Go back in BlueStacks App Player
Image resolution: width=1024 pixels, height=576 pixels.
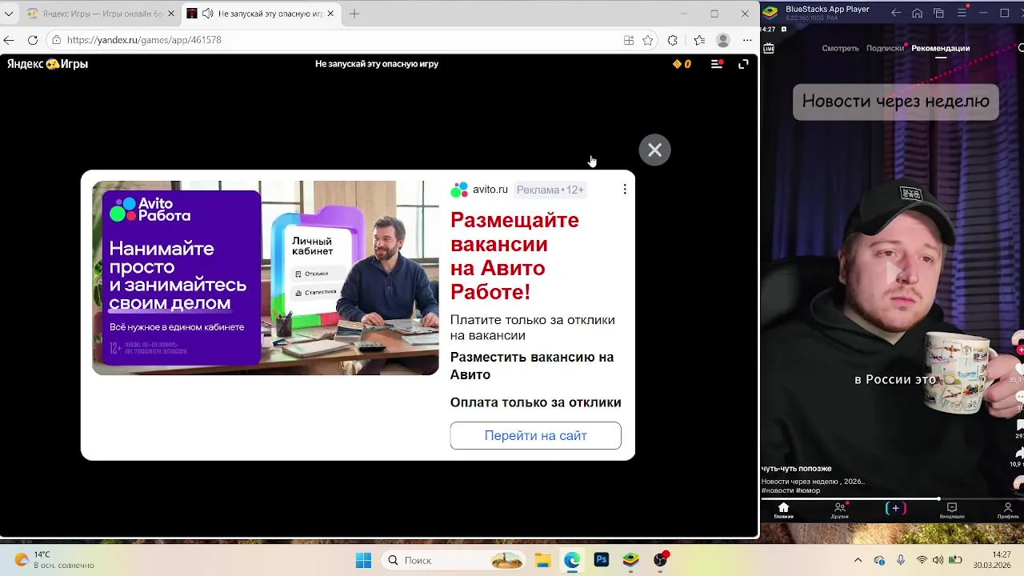(x=896, y=13)
